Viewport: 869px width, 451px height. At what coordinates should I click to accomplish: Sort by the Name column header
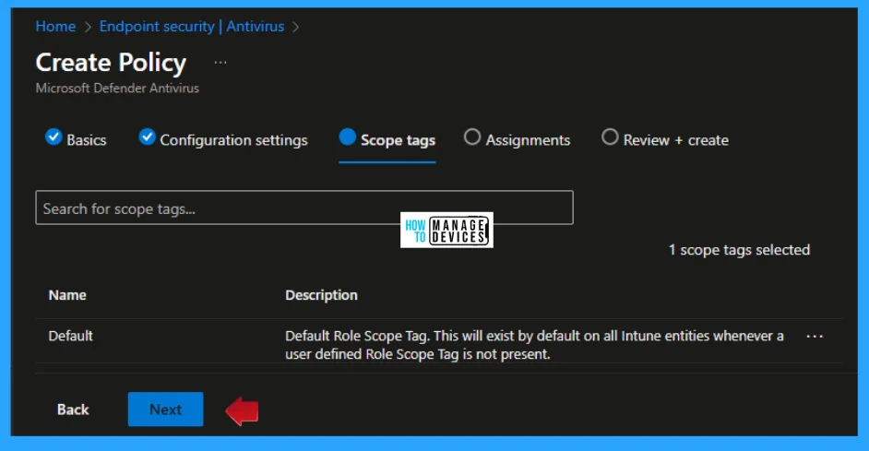pos(67,295)
